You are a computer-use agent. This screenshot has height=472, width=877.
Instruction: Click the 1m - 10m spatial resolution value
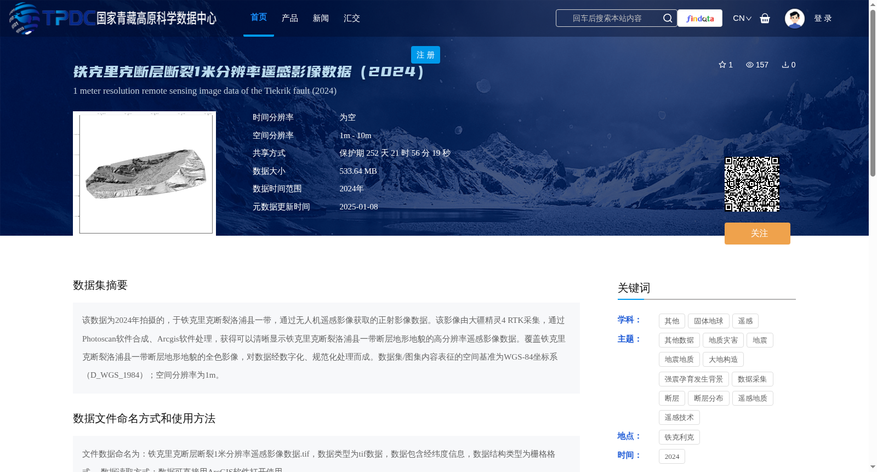pos(355,135)
